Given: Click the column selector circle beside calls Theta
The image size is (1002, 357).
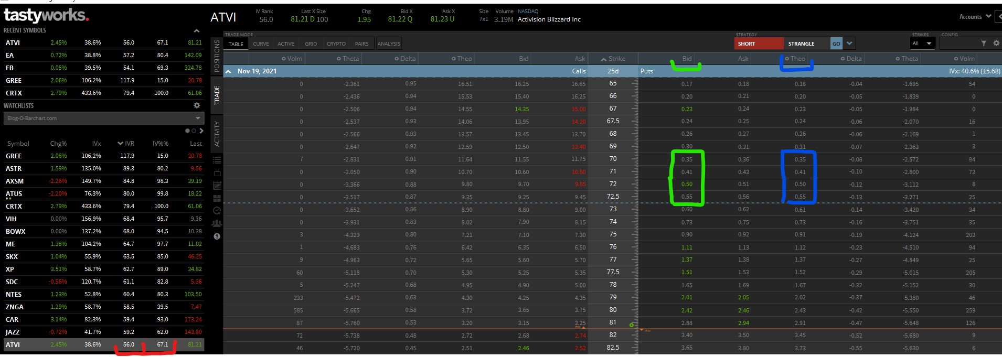Looking at the screenshot, I should coord(339,59).
